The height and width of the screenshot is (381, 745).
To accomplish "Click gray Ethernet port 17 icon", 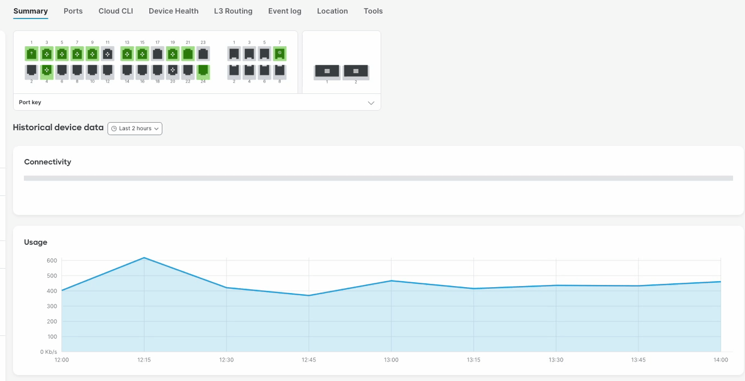I will 157,54.
